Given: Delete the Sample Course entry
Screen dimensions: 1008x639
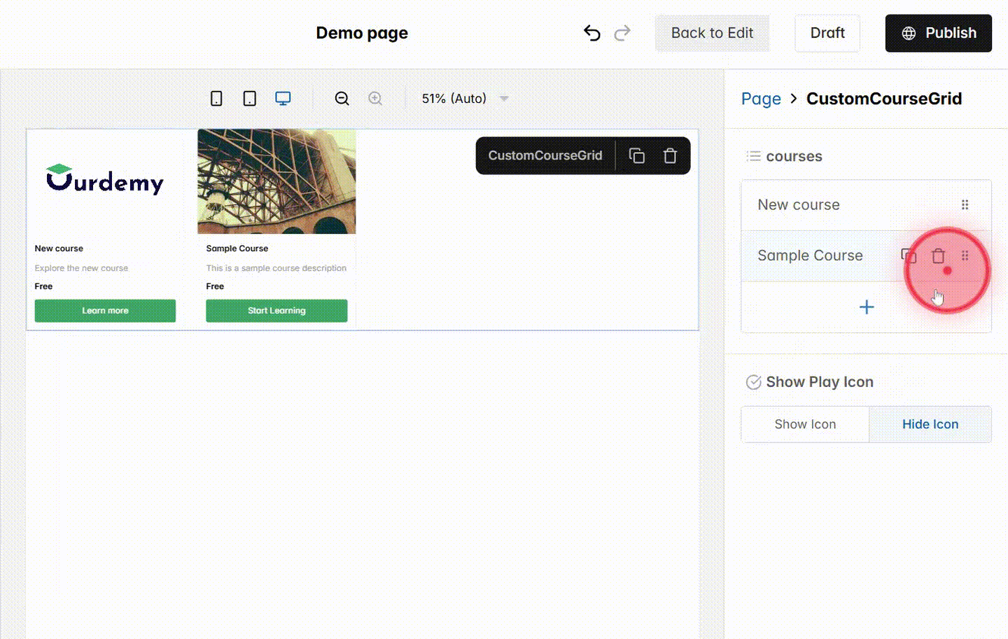Looking at the screenshot, I should pos(938,255).
